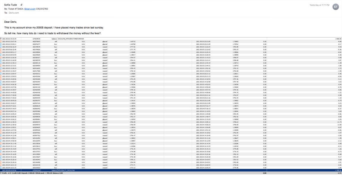This screenshot has height=177, width=342.
Task: Click the comment 'MTR1554177_CR2312760' in highlighted row
Action: click(66, 171)
